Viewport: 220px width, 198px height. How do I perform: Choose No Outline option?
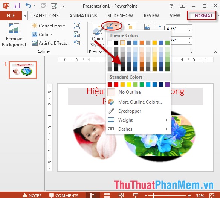[139, 92]
